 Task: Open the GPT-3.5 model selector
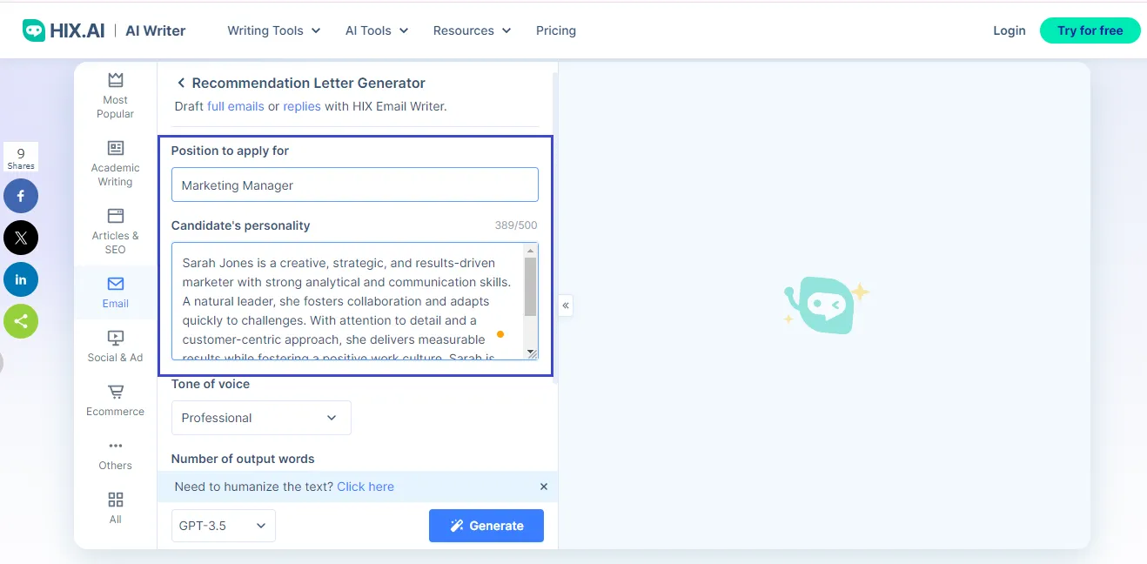pos(223,526)
